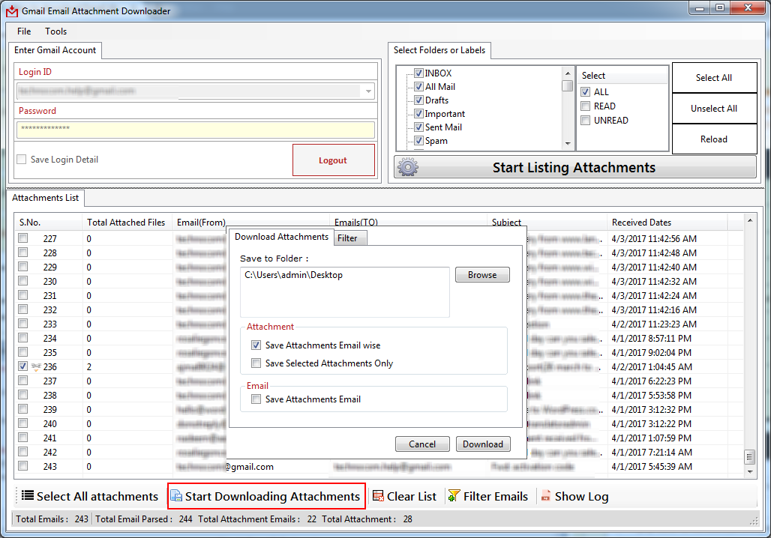
Task: Switch to the Filter tab
Action: 350,238
